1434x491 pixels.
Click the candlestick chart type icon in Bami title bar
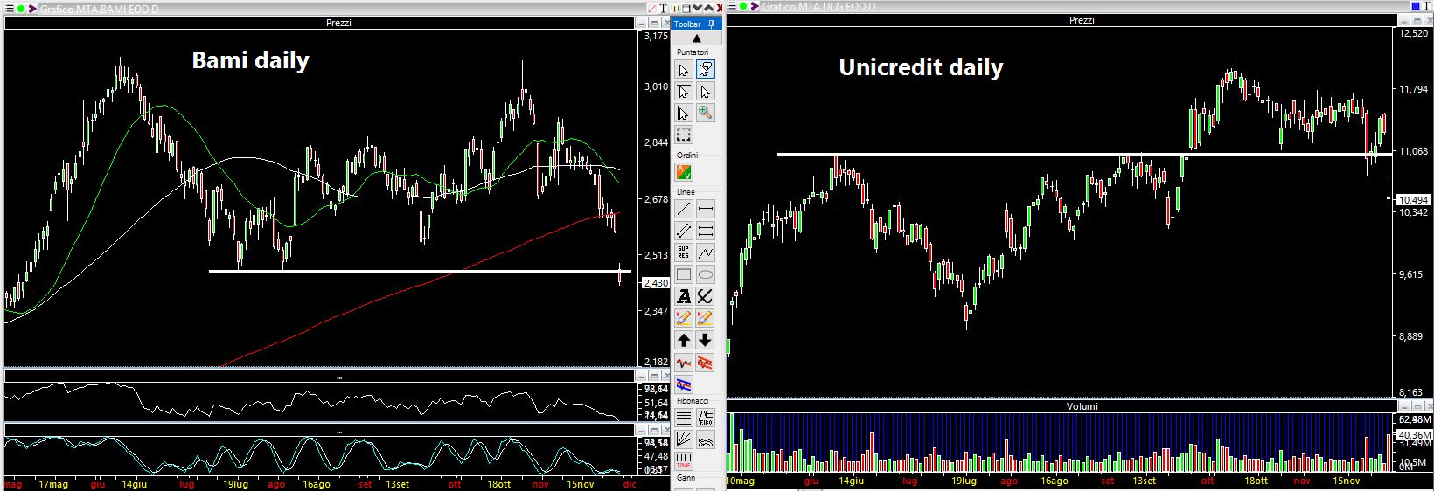click(675, 8)
